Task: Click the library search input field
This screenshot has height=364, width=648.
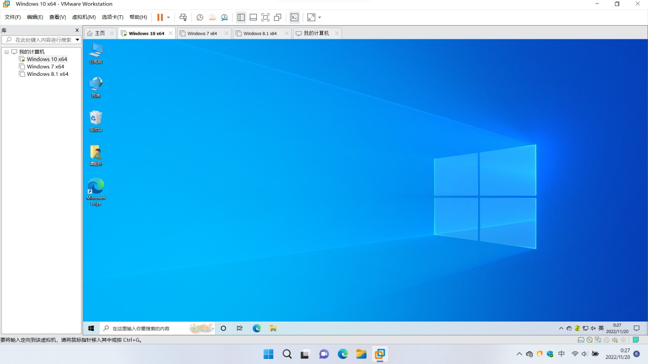Action: (x=38, y=39)
